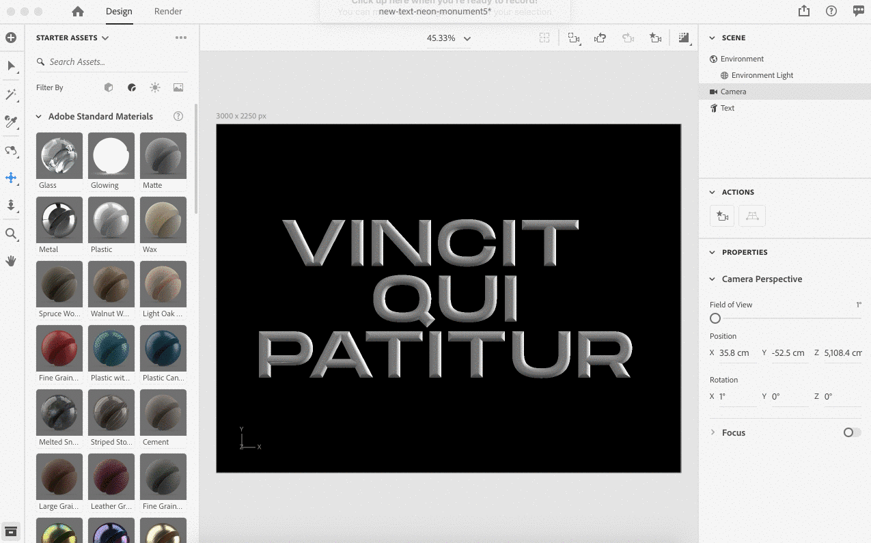Screen dimensions: 871x543
Task: Select the Plastic material
Action: tap(111, 220)
